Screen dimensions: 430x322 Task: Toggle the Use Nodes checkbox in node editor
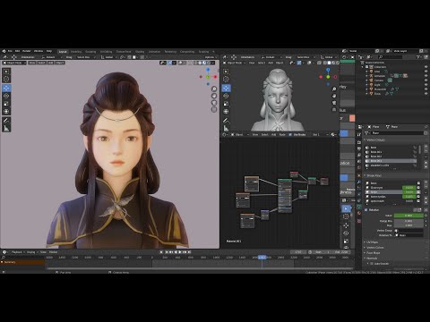[x=290, y=135]
